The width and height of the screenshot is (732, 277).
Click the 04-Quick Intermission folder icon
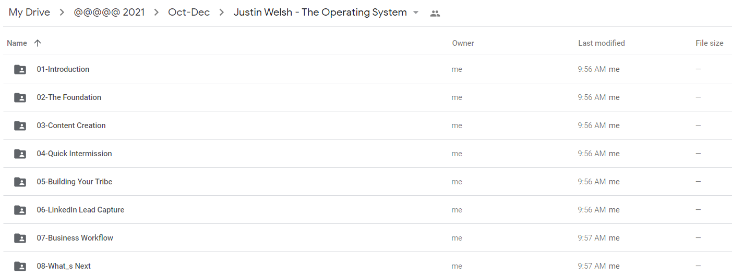20,154
